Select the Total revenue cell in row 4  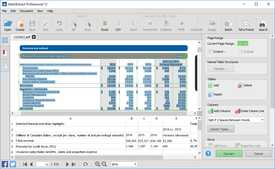tap(70, 141)
